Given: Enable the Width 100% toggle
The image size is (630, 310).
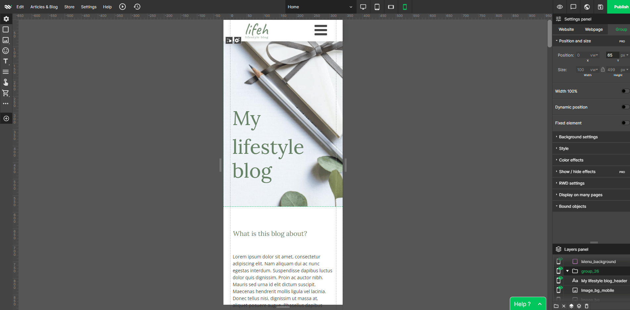Looking at the screenshot, I should [625, 91].
